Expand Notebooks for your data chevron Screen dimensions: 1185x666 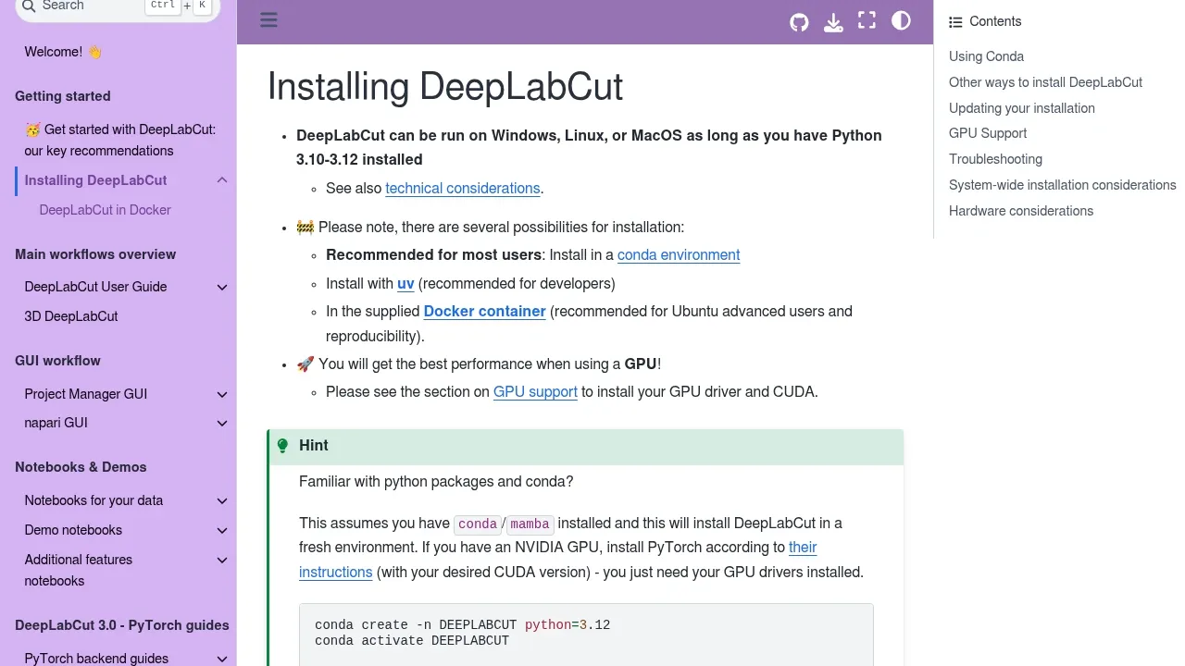pyautogui.click(x=222, y=500)
